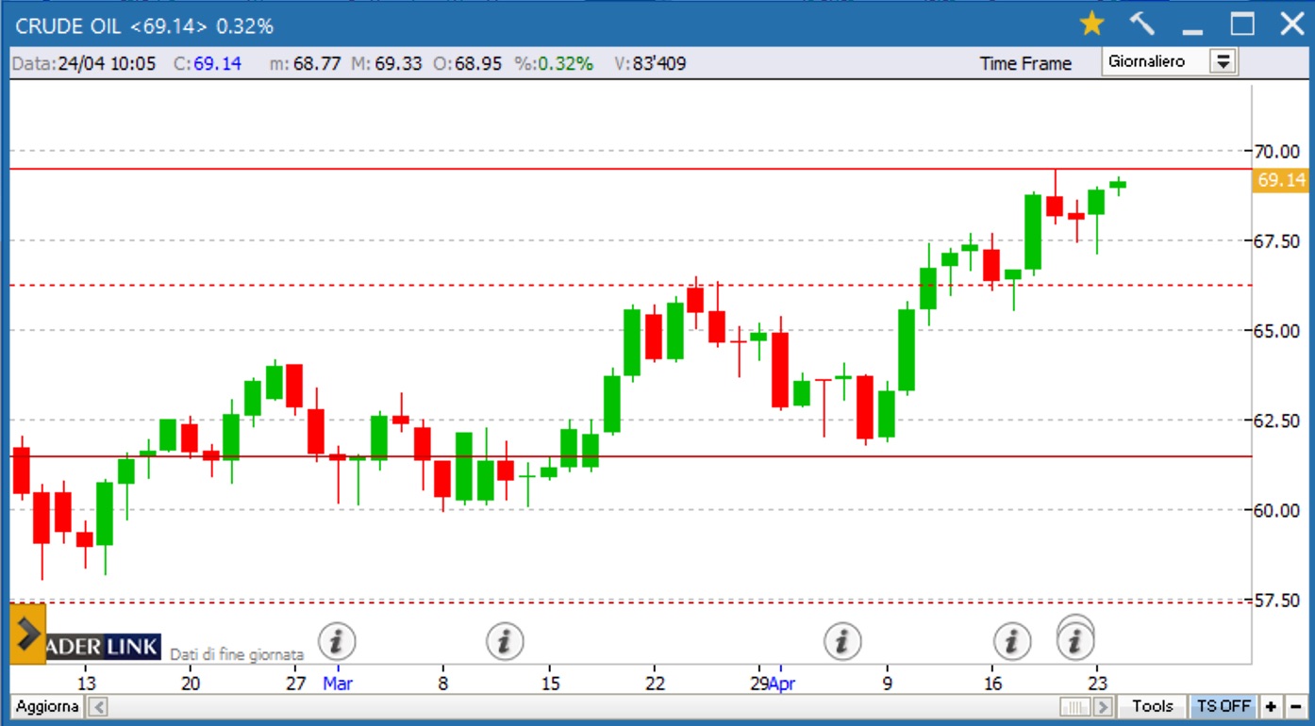The width and height of the screenshot is (1315, 726).
Task: Click the 57.50 price axis label
Action: [x=1275, y=600]
